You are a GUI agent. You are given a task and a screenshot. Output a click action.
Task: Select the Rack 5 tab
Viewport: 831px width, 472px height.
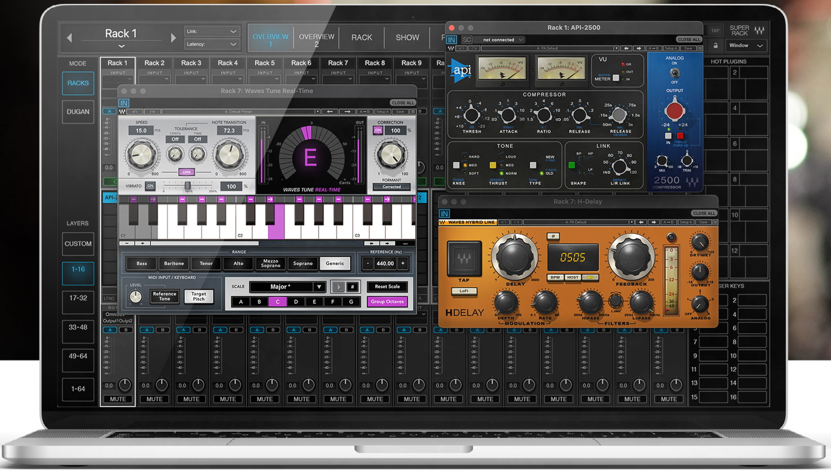click(265, 63)
